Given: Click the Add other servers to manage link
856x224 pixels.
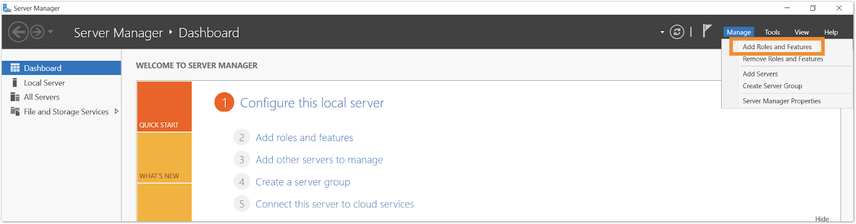Looking at the screenshot, I should point(319,160).
